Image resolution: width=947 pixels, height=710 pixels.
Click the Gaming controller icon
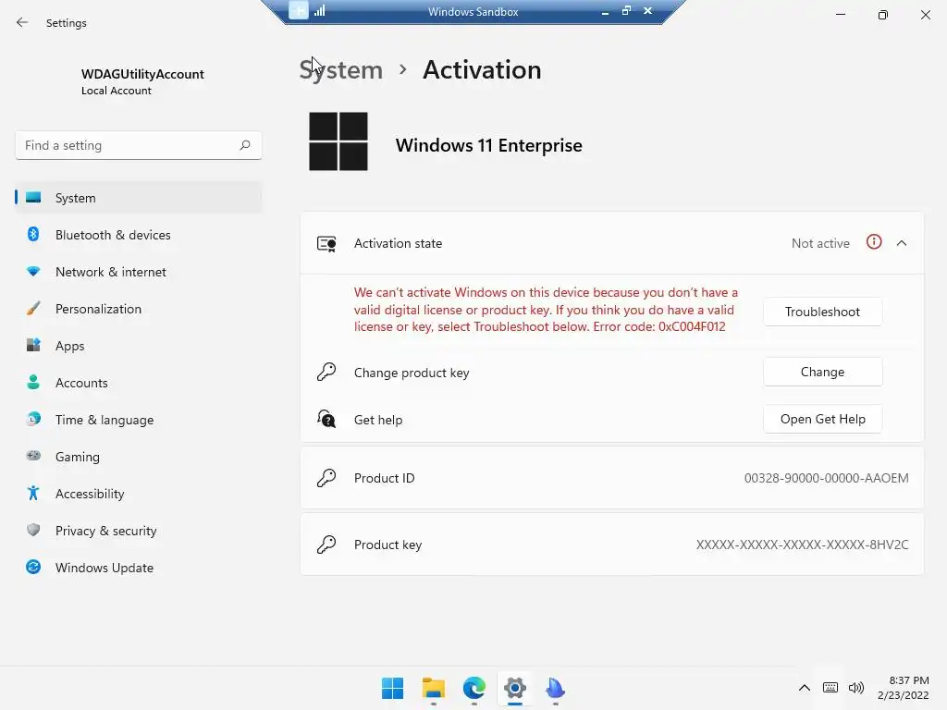coord(33,456)
